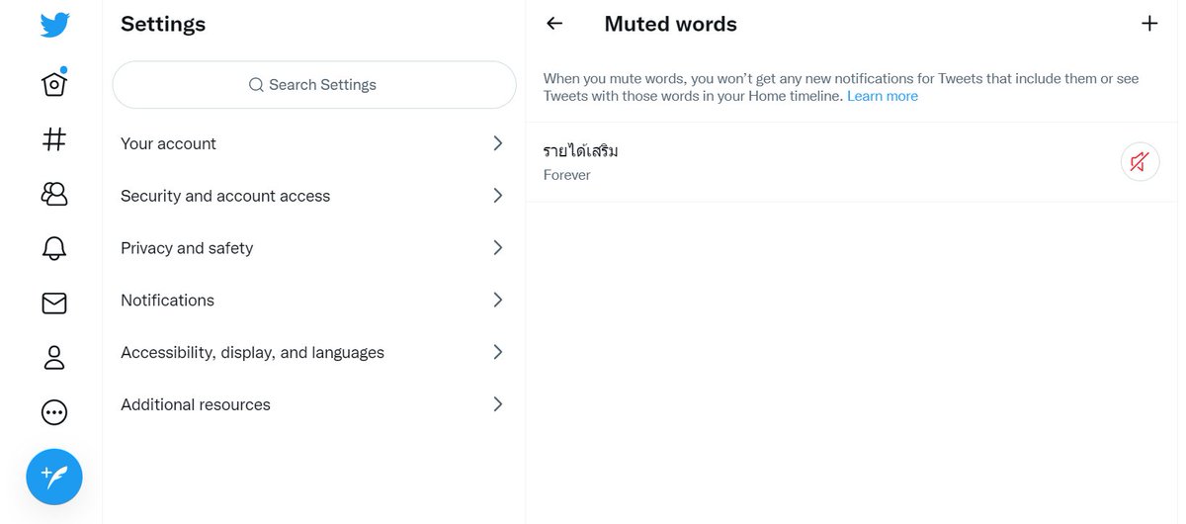
Task: Focus the Search Settings field
Action: [314, 85]
